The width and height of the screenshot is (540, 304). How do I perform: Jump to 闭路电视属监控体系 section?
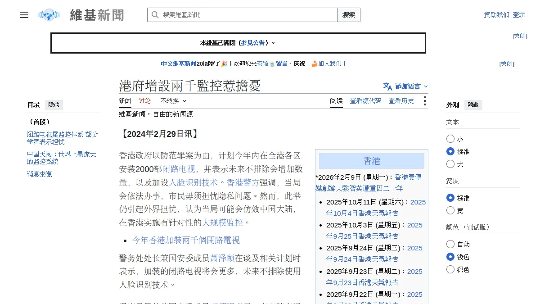pyautogui.click(x=62, y=138)
